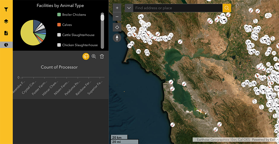The width and height of the screenshot is (279, 144).
Task: Click the legend scrollbar thumb
Action: click(102, 18)
